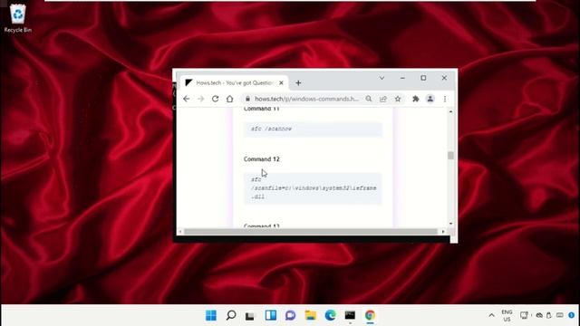The height and width of the screenshot is (326, 580).
Task: Click the horizontal scroll right arrow
Action: pyautogui.click(x=443, y=232)
